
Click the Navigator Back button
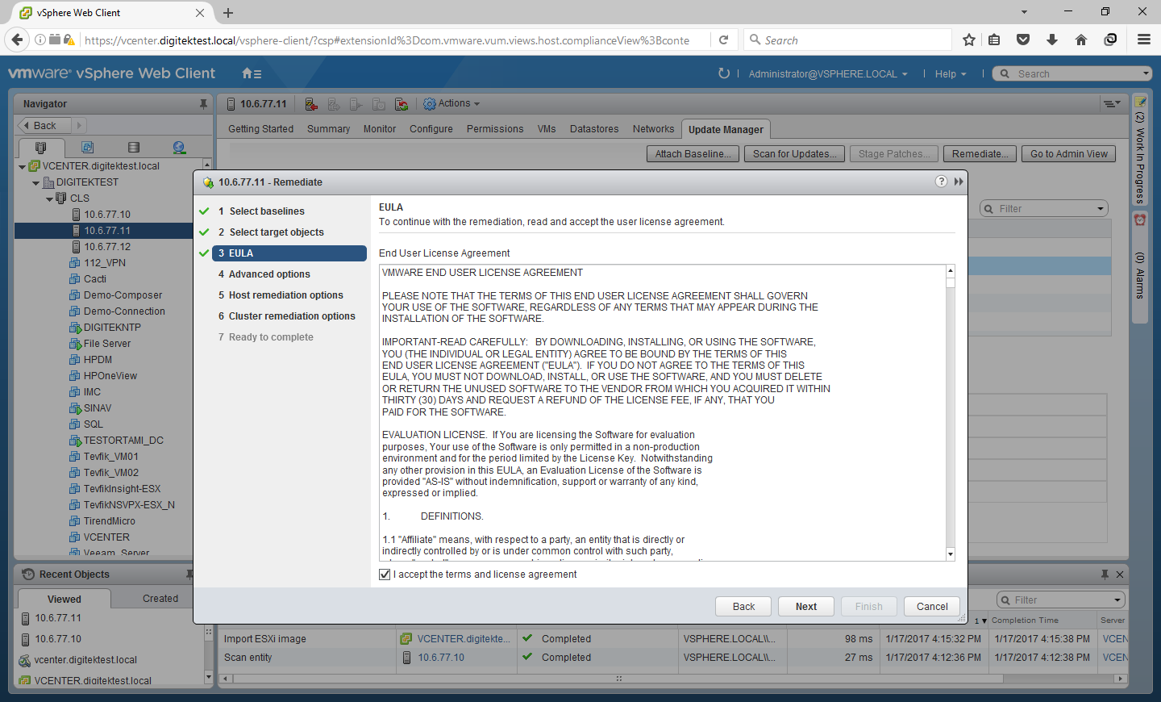(x=45, y=126)
